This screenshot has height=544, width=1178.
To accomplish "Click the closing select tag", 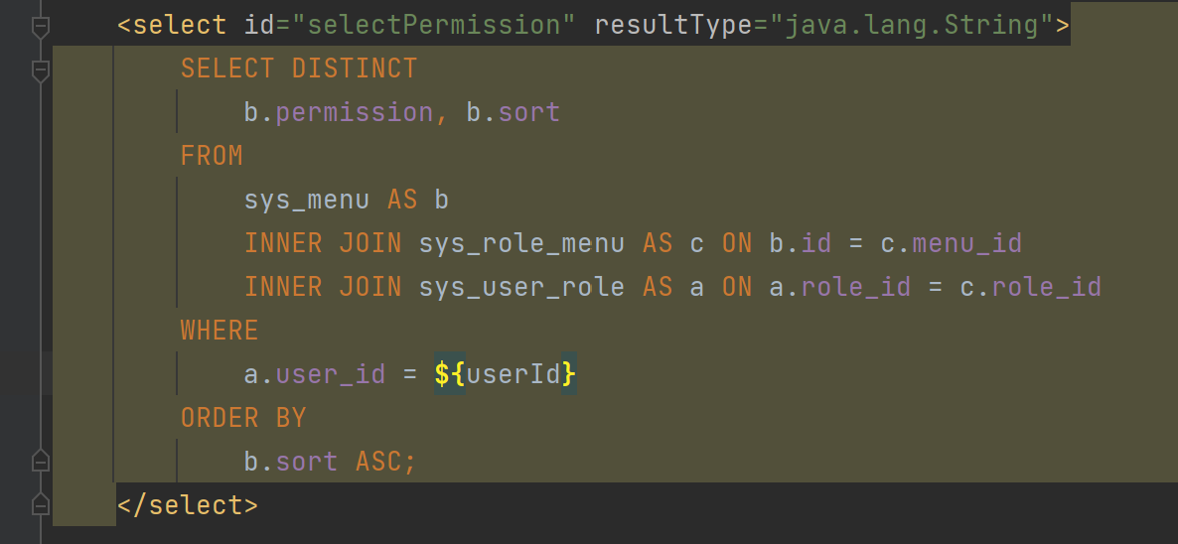I will point(188,504).
